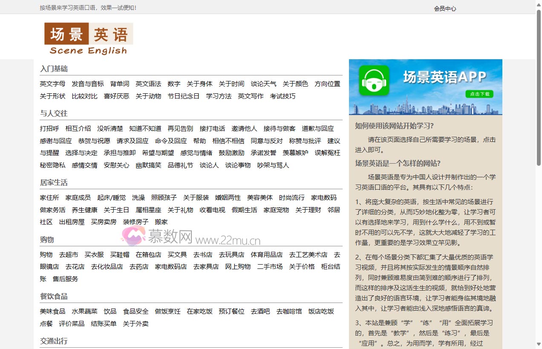The width and height of the screenshot is (542, 349).
Task: Open the 打招呼 greetings scene
Action: (49, 129)
